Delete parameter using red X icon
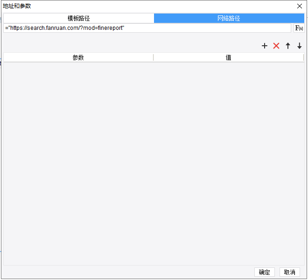This screenshot has width=308, height=280. pos(276,46)
